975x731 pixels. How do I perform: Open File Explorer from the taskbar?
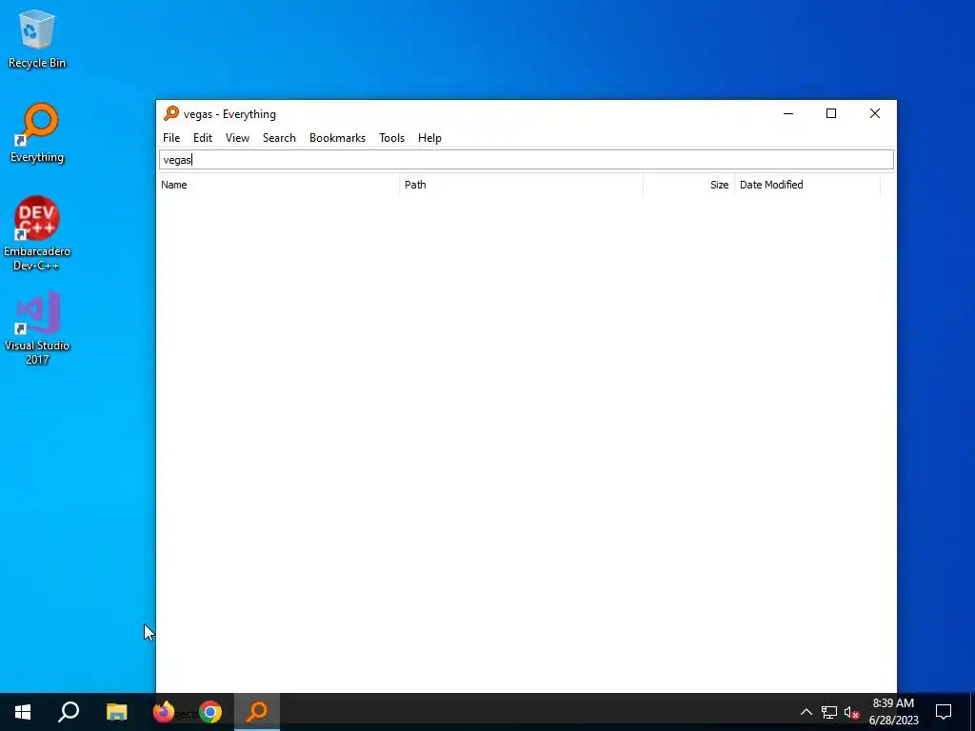point(116,712)
